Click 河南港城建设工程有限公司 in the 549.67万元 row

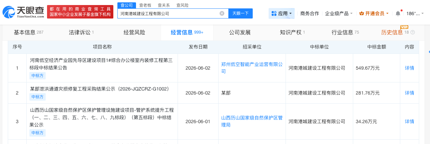(x=317, y=68)
